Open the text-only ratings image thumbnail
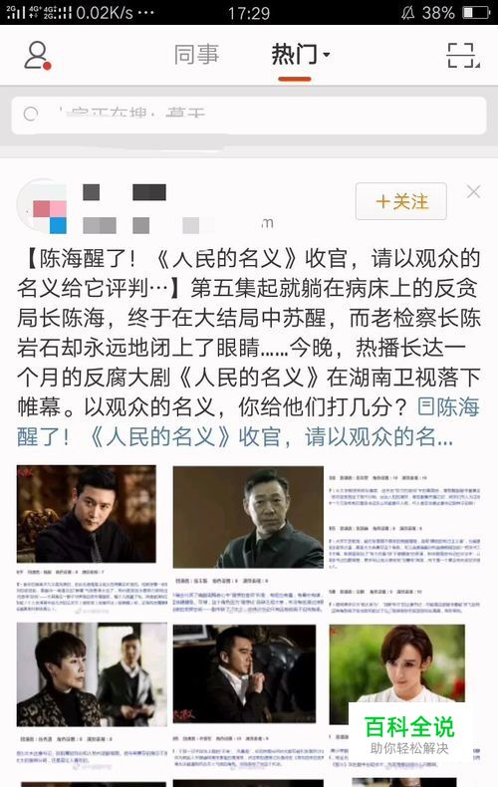This screenshot has width=498, height=787. (404, 541)
